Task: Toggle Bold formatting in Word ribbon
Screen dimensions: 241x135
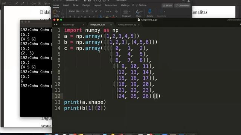Action: tap(70, 16)
